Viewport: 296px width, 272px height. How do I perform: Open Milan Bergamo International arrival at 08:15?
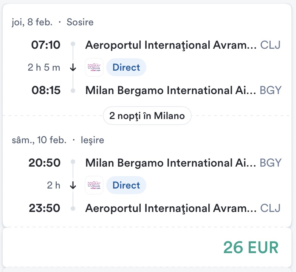click(171, 91)
